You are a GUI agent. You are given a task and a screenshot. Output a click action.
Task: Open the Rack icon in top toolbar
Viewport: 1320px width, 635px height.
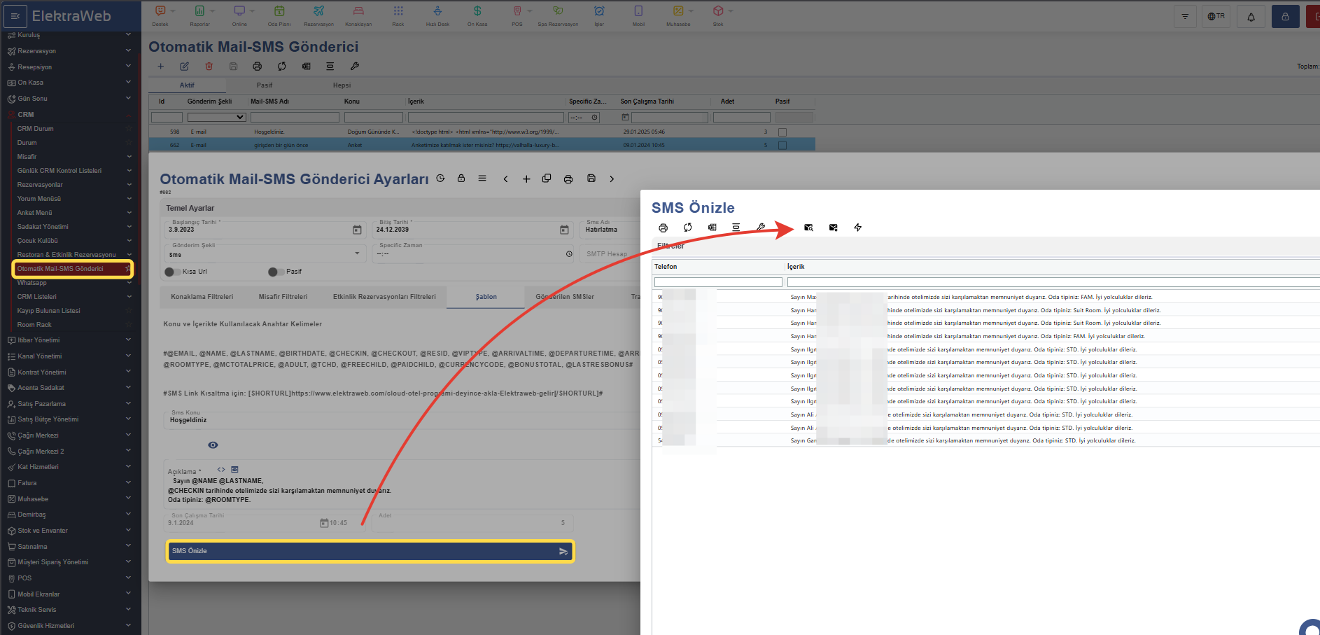(398, 11)
